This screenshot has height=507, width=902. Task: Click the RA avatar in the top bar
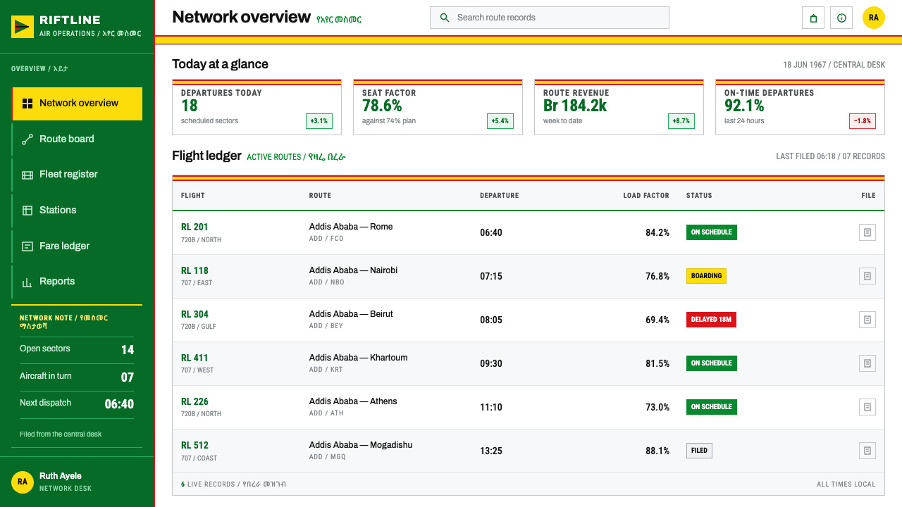point(874,18)
